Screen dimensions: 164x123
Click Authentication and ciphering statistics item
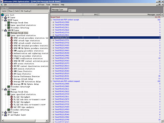point(31,53)
